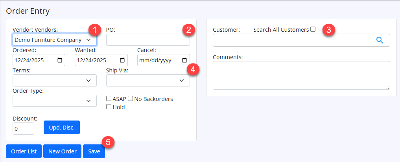
Task: Click inside the Comments text area
Action: pos(301,75)
